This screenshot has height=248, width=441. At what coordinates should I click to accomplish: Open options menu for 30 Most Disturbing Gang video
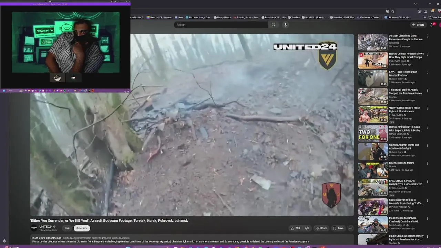[428, 36]
